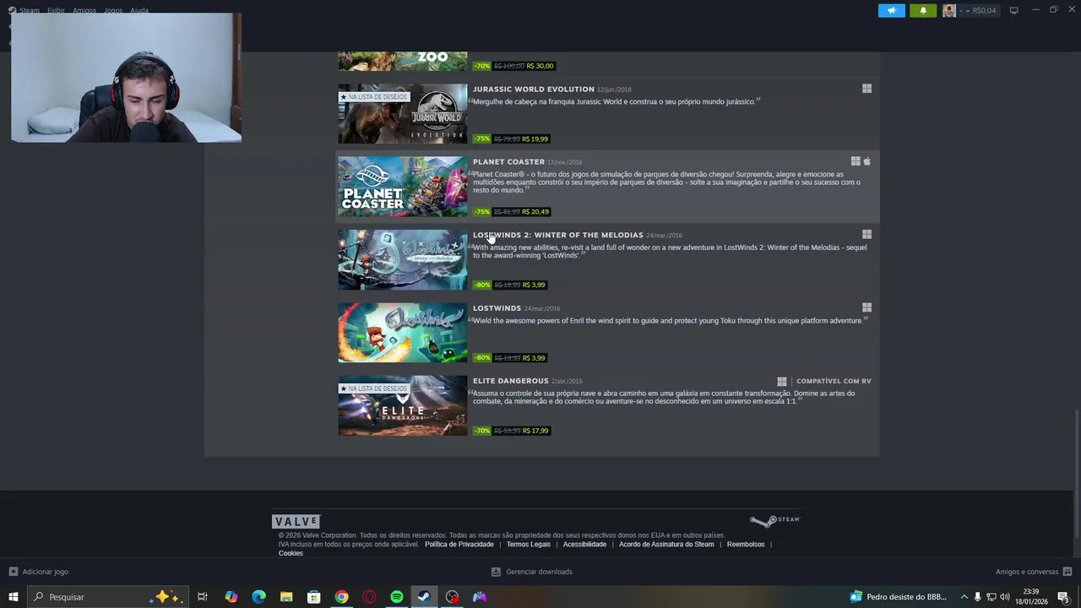This screenshot has width=1081, height=608.
Task: Open the 'Pedro desiste do BBB...' news widget
Action: (x=899, y=597)
